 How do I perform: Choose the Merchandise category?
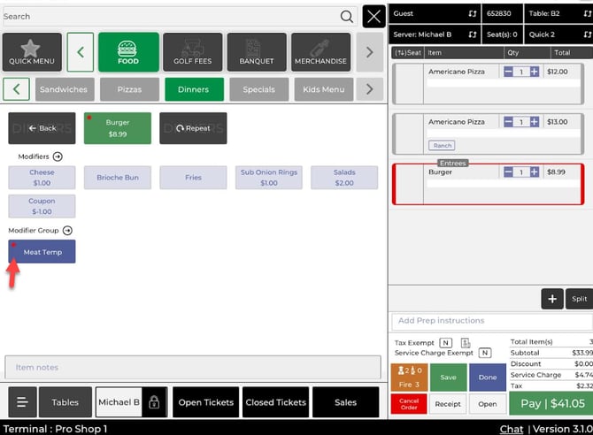(x=320, y=52)
